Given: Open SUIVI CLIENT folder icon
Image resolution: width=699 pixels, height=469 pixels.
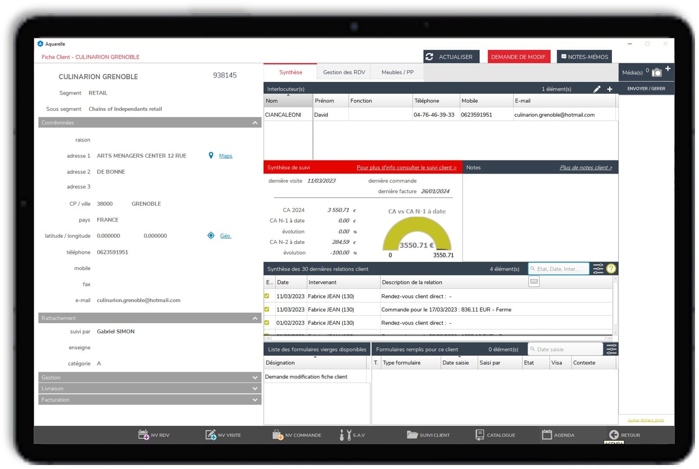Looking at the screenshot, I should pyautogui.click(x=412, y=435).
